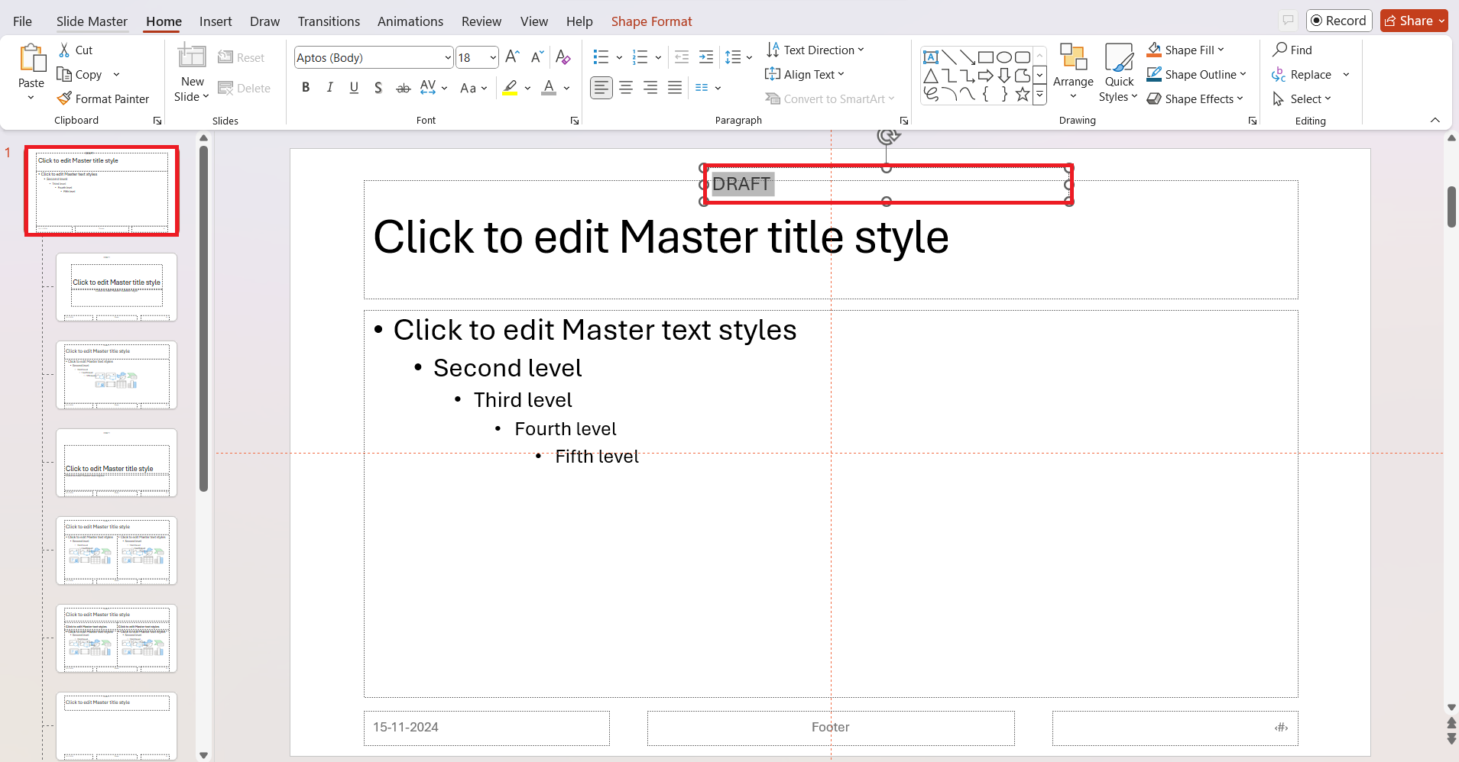Click the slide thumbnail panel scrollbar
Viewport: 1459px width, 762px height.
[x=203, y=319]
